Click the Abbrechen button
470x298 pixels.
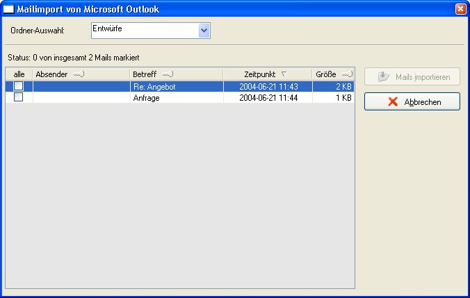(412, 101)
